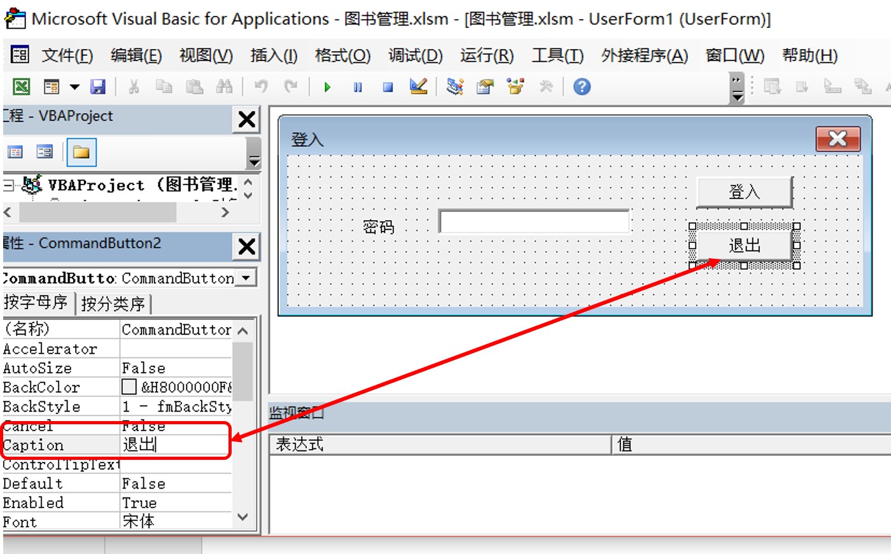Open the Insert UserForm dropdown arrow

click(74, 87)
